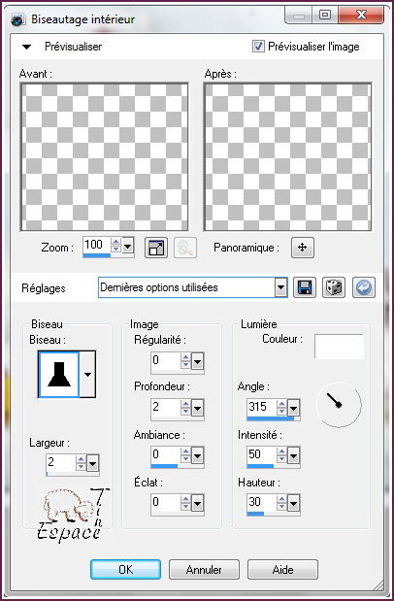Toggle the Prévisualiser l'image checkbox

(x=258, y=47)
